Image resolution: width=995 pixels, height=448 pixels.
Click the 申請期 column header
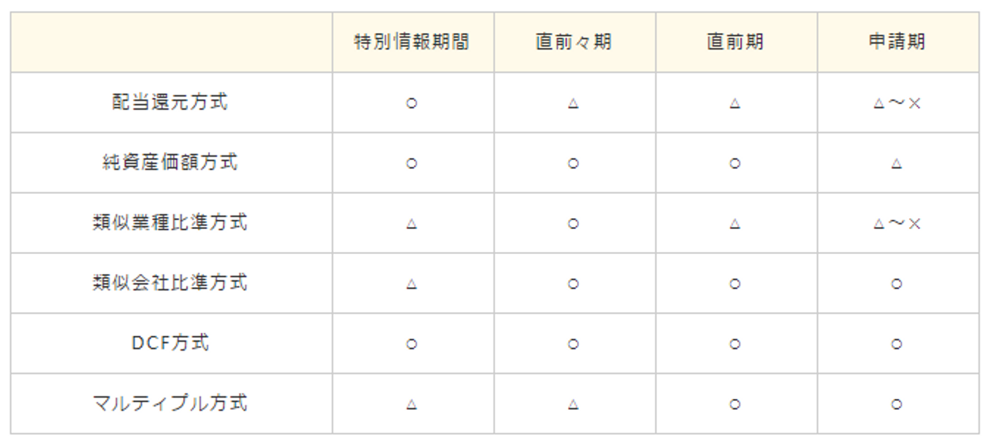pyautogui.click(x=897, y=42)
